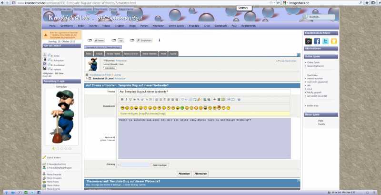
Task: Open Chat in main navigation
Action: click(207, 26)
